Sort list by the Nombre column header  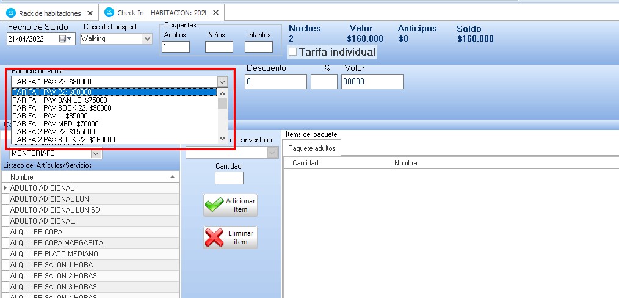pos(92,176)
